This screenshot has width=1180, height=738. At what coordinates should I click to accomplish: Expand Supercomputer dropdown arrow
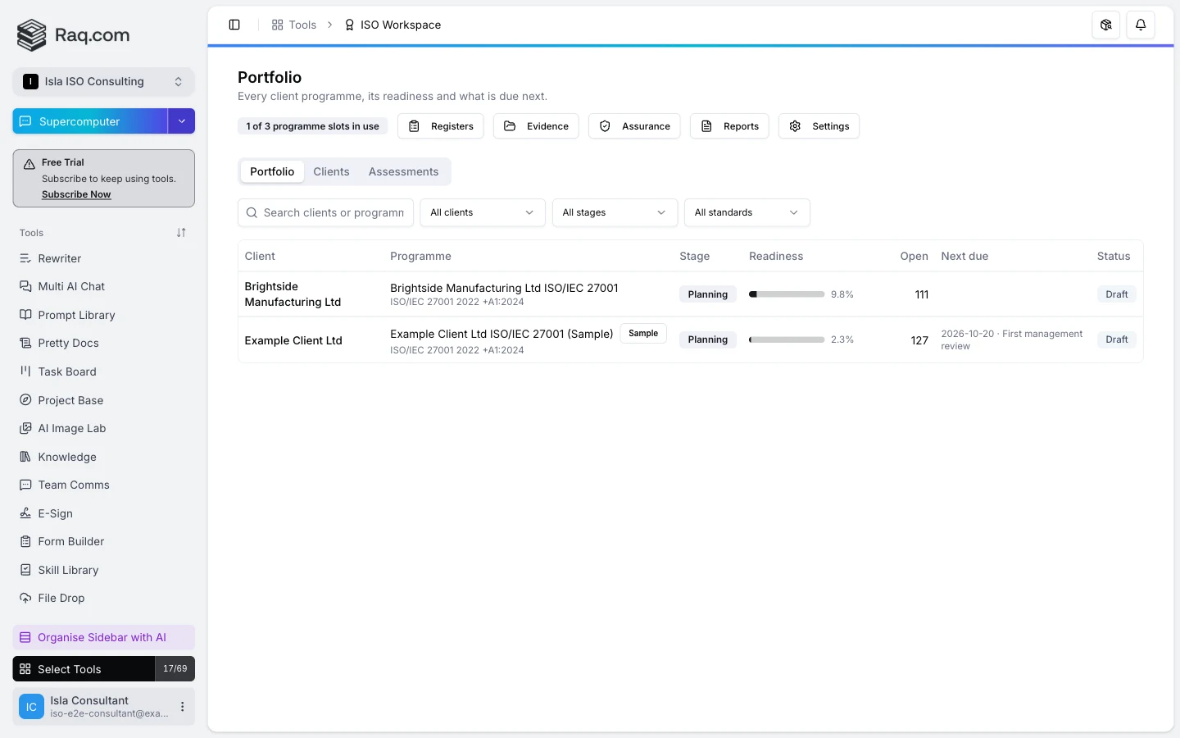pos(182,121)
